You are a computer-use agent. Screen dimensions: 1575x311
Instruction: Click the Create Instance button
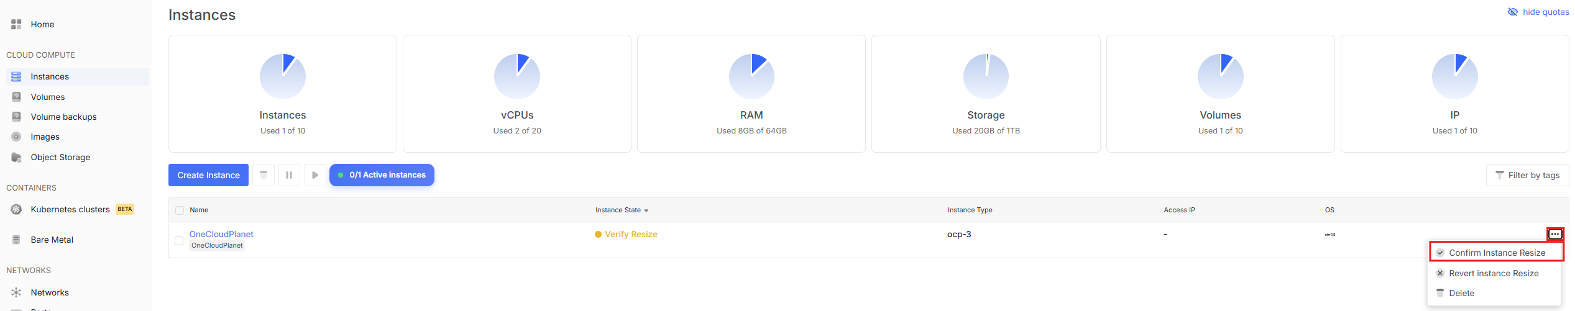[208, 175]
